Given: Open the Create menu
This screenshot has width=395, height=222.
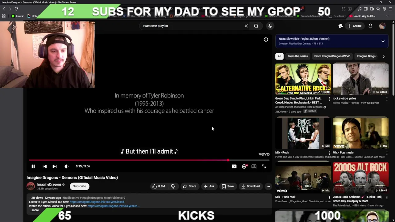Looking at the screenshot, I should coord(354,26).
